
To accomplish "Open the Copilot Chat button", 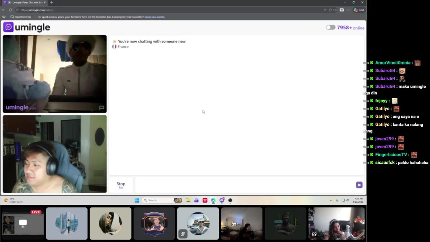I will tap(359, 10).
